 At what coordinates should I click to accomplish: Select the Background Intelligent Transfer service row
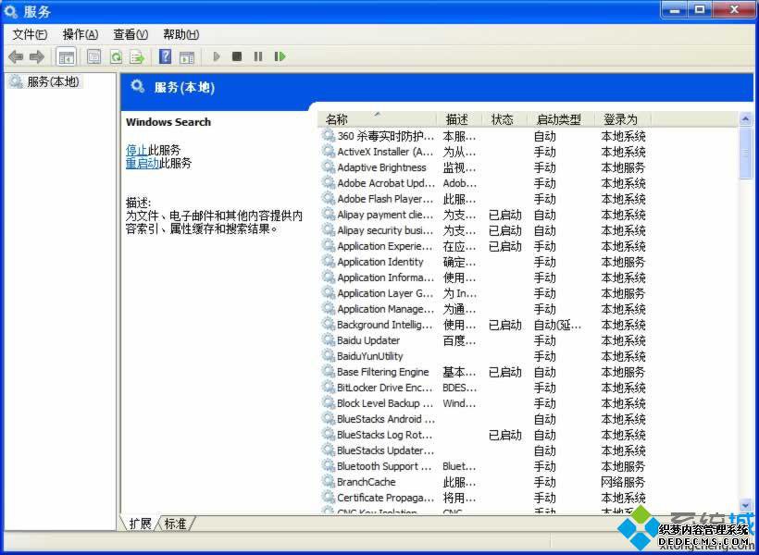click(484, 325)
